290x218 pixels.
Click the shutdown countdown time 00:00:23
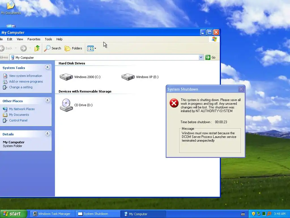pyautogui.click(x=221, y=122)
